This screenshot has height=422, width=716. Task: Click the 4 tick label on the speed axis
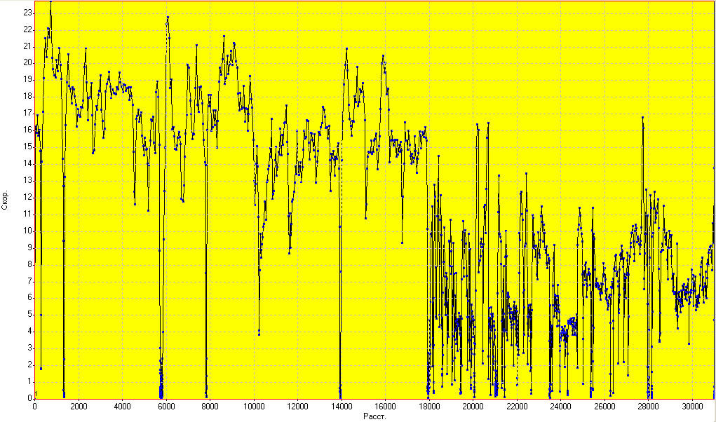pyautogui.click(x=30, y=332)
